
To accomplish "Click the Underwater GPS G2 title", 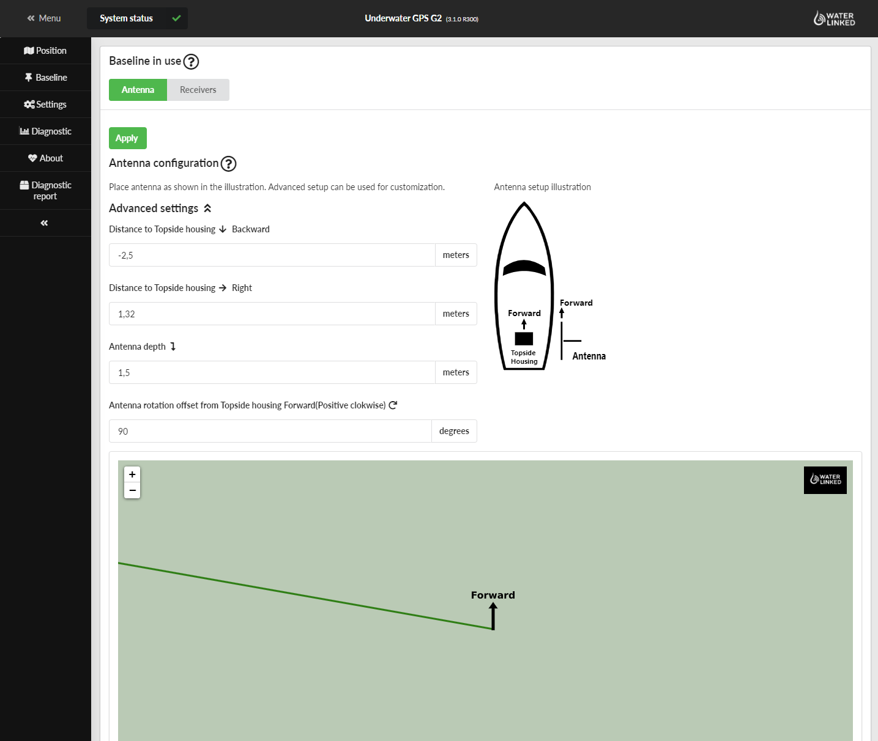I will click(x=403, y=18).
